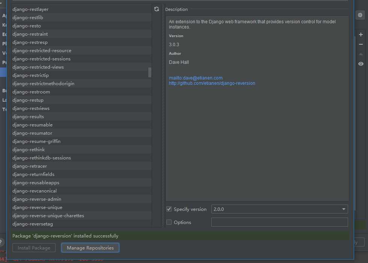Select django-restlayer in the list
This screenshot has height=263, width=368.
click(81, 9)
